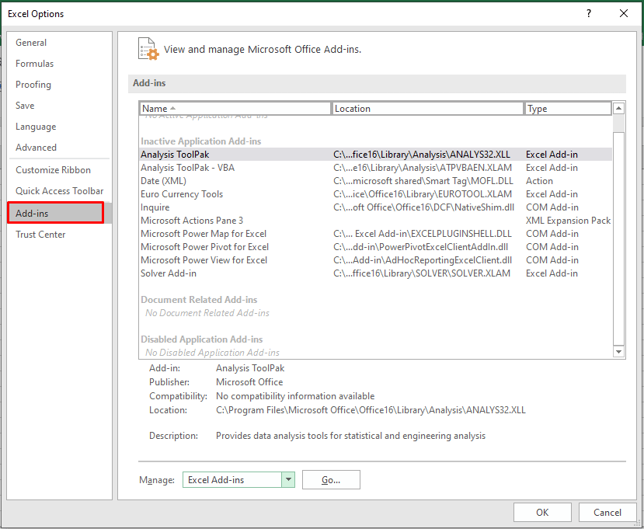Screen dimensions: 644x529
Task: Select Customize Ribbon in sidebar
Action: coord(53,170)
